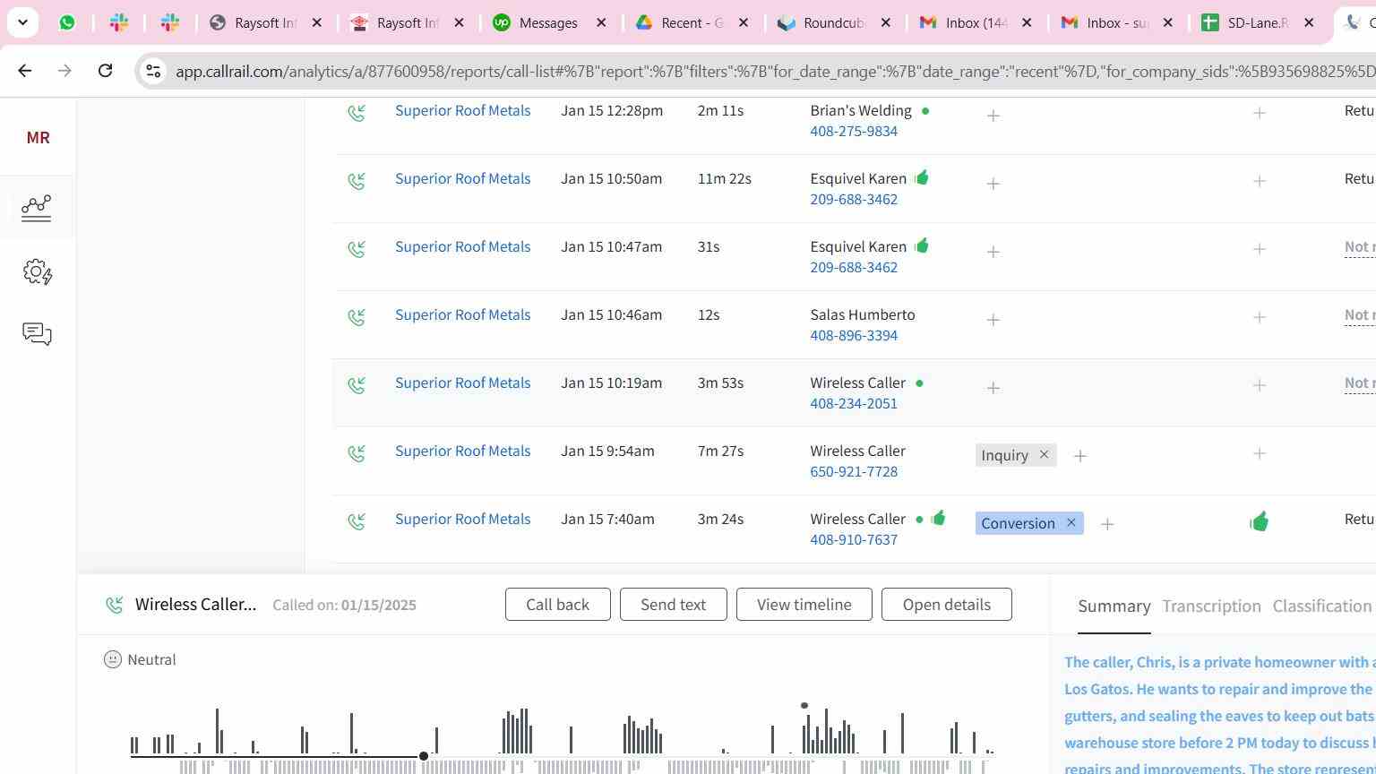Add tag to Wireless Caller 408-234-2051 call

point(993,388)
